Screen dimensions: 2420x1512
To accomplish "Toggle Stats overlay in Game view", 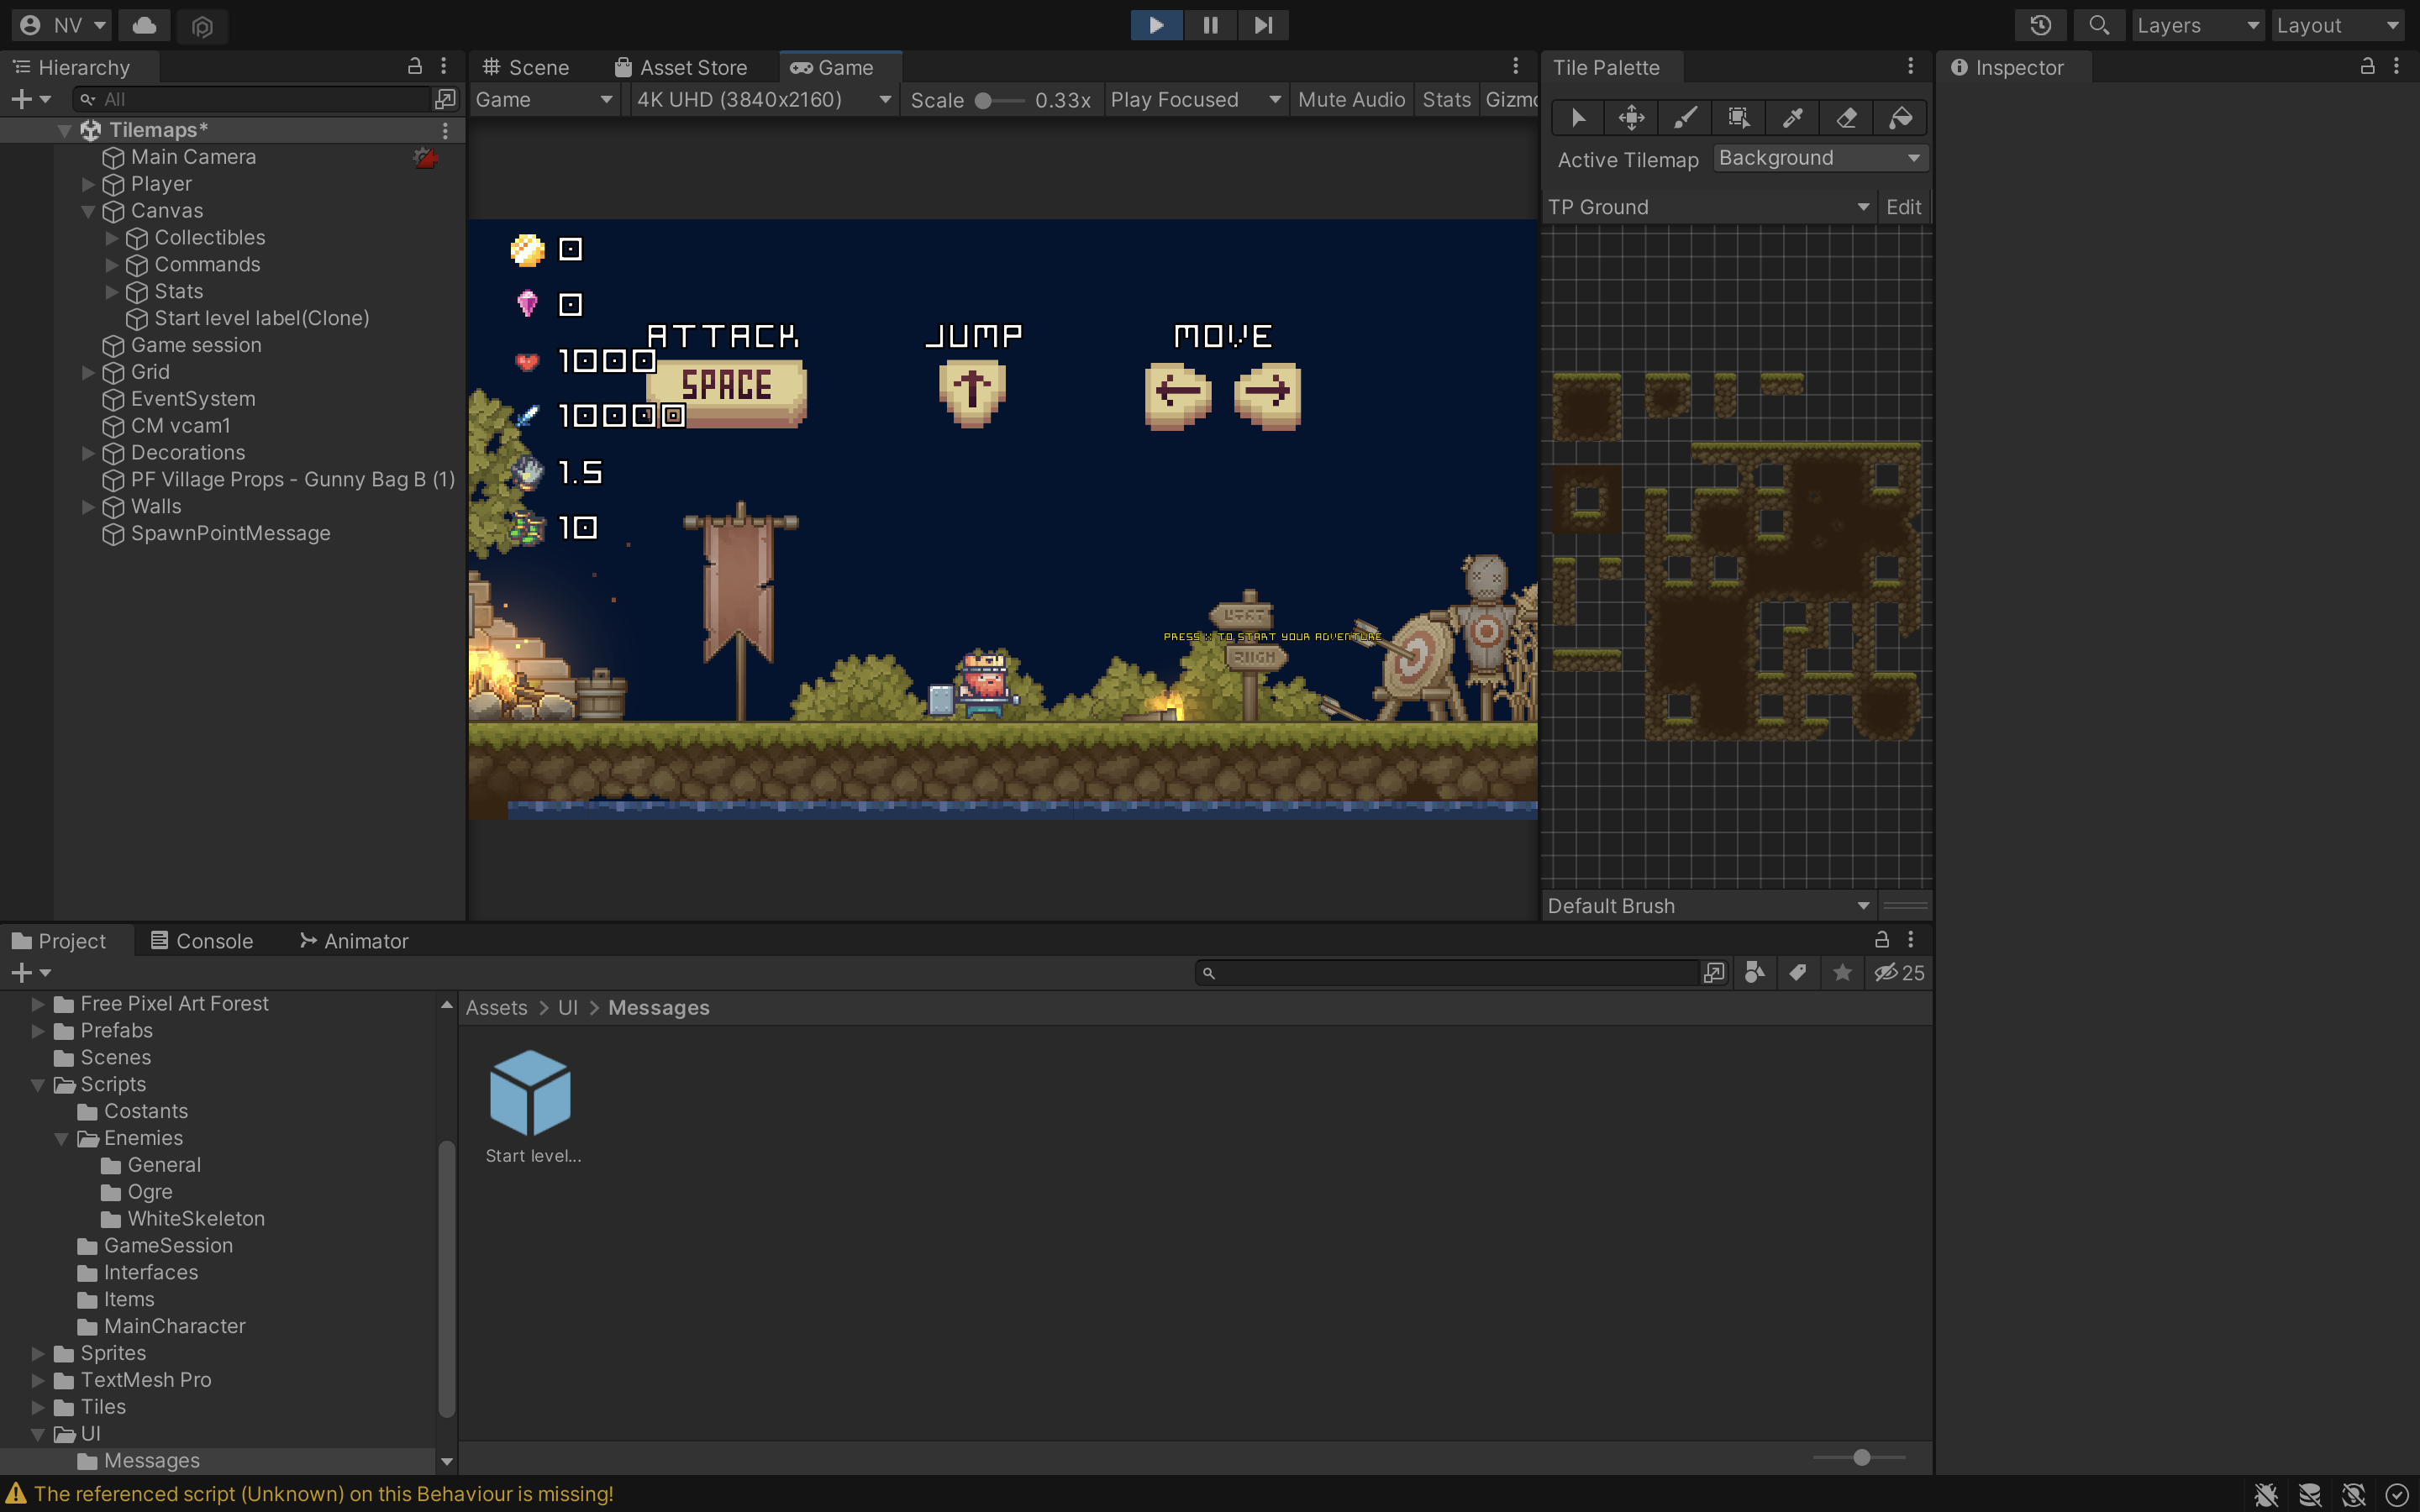I will click(x=1446, y=99).
